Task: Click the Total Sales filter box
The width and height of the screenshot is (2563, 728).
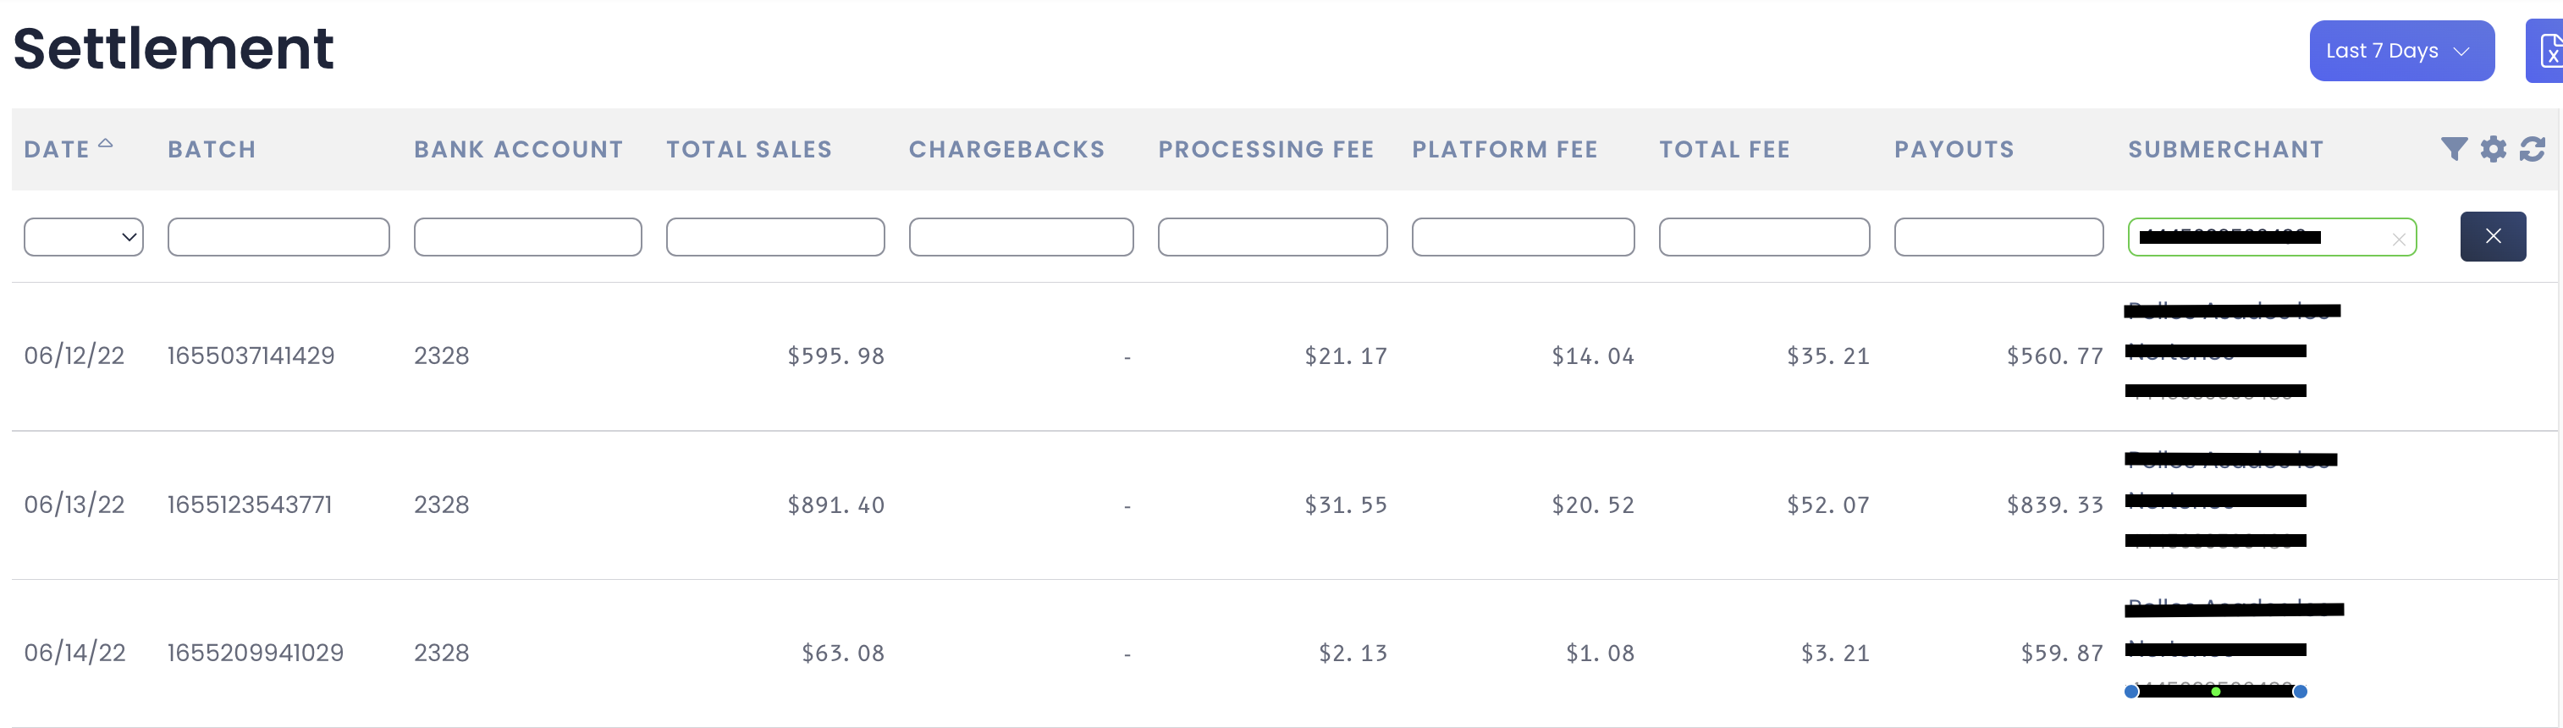Action: tap(775, 237)
